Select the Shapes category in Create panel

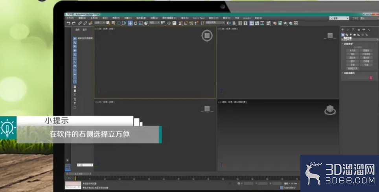[347, 35]
